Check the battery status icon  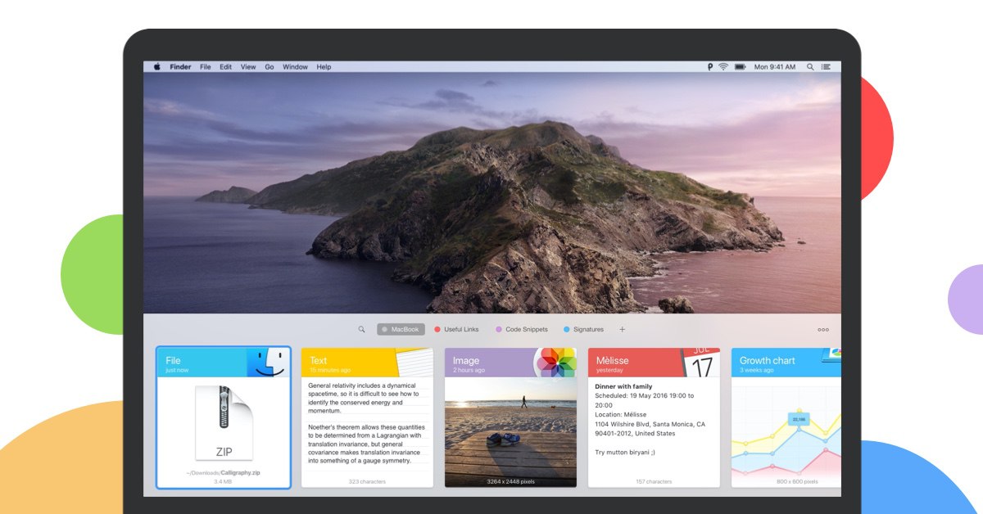[741, 67]
